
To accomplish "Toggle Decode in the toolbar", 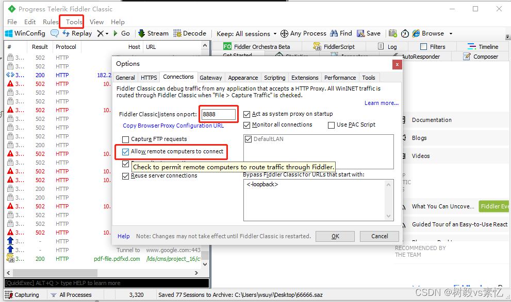I will (190, 33).
